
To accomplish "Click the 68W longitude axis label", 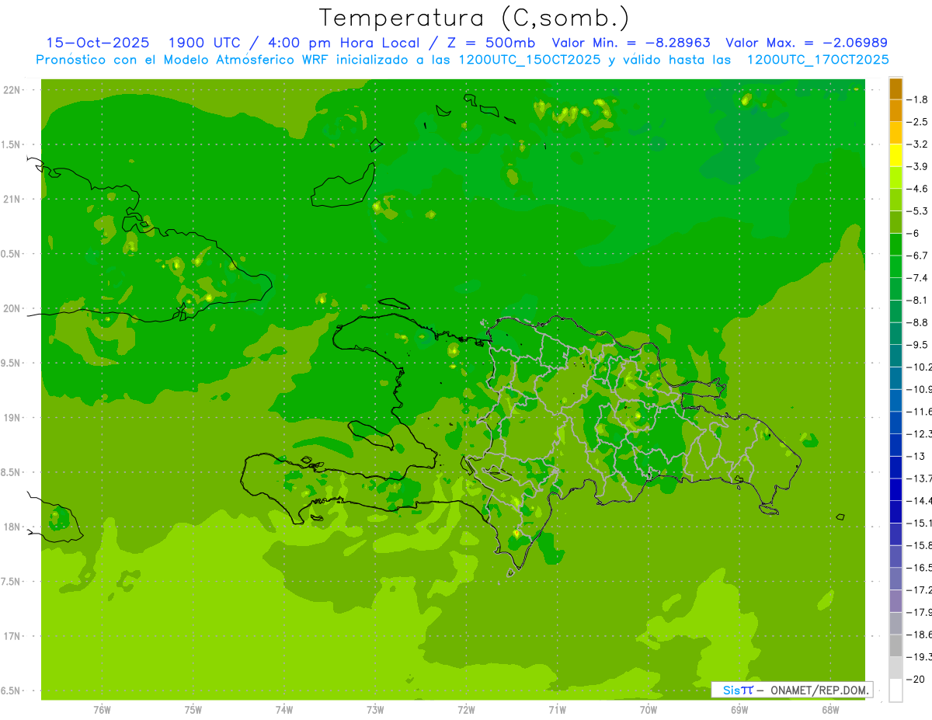I will click(x=829, y=709).
